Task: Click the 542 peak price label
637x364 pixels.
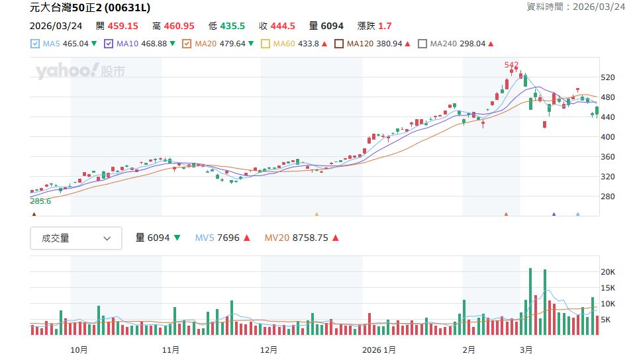Action: click(511, 65)
